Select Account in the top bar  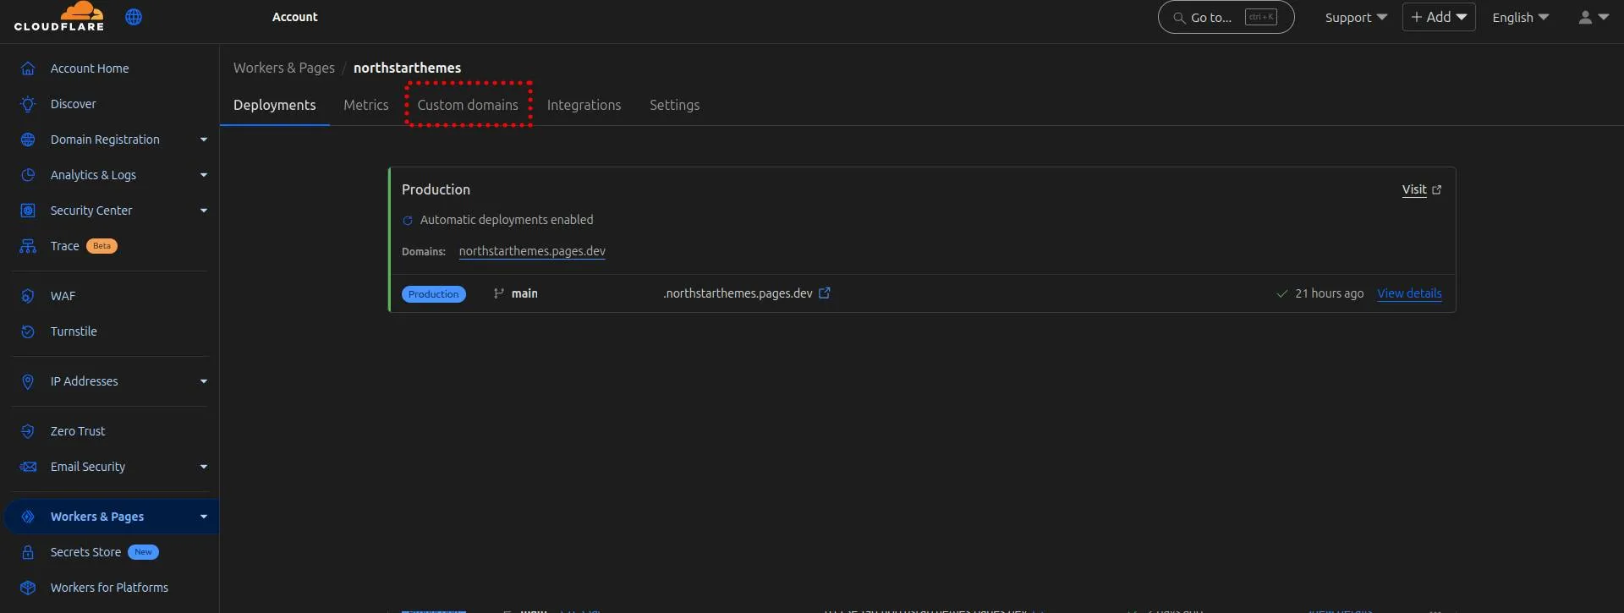(295, 17)
